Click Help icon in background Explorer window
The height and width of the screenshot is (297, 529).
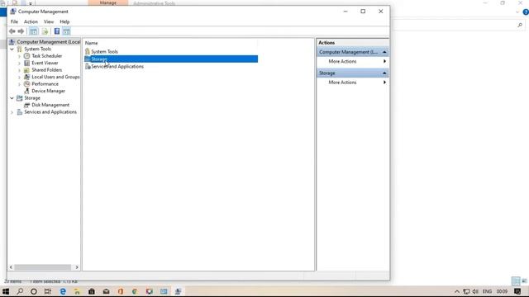(x=526, y=12)
